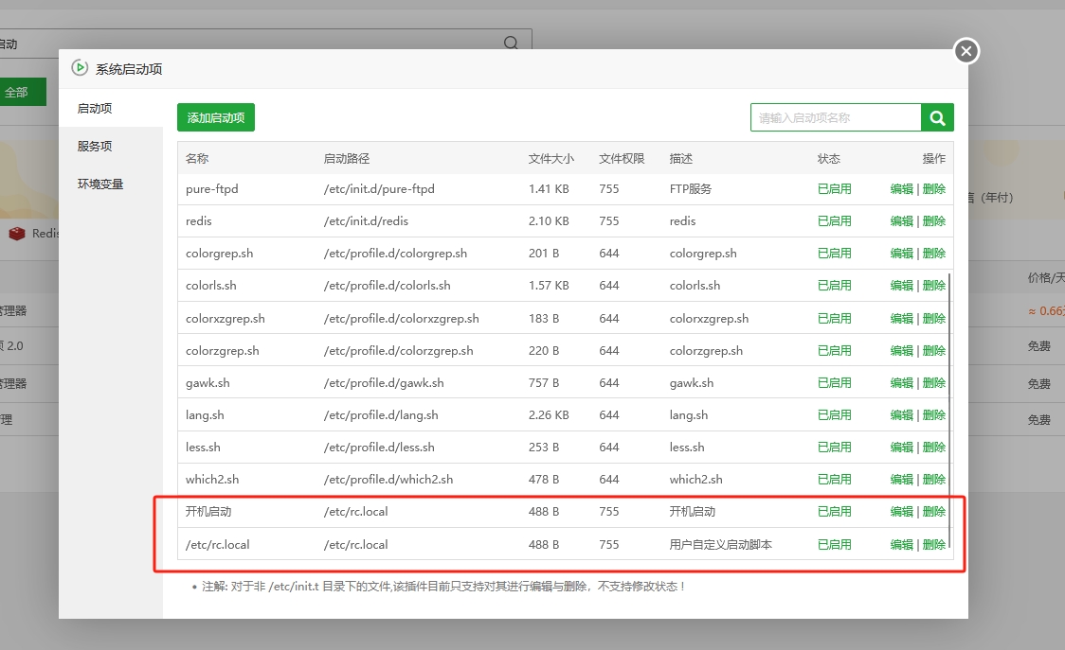Delete the 用户自定义启动脚本 entry
The height and width of the screenshot is (650, 1065).
click(934, 545)
